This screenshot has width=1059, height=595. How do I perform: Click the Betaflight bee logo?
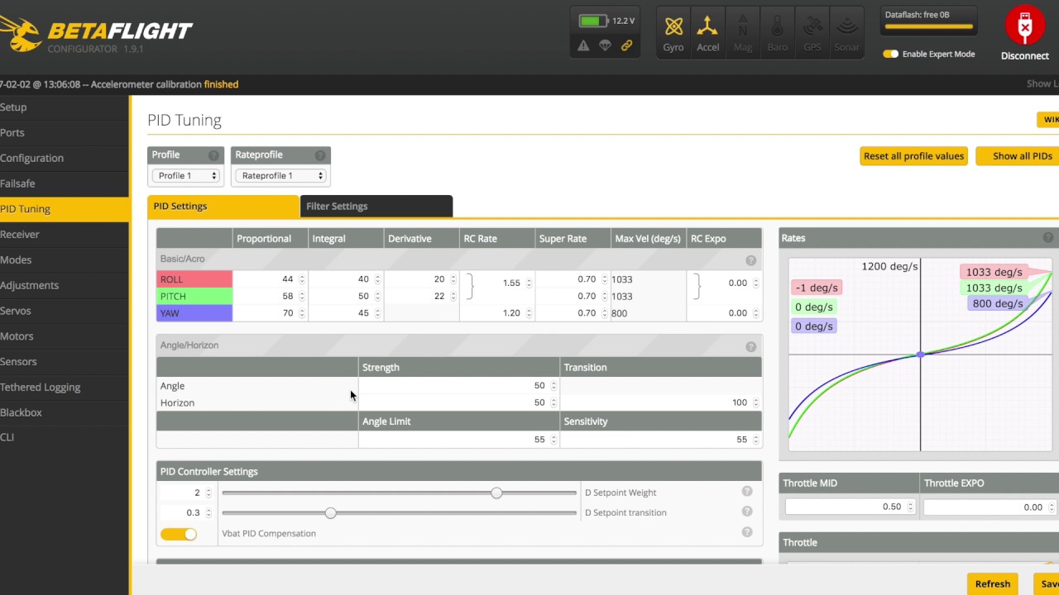pyautogui.click(x=21, y=33)
